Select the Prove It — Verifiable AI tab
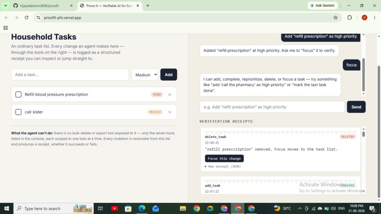 coord(109,6)
